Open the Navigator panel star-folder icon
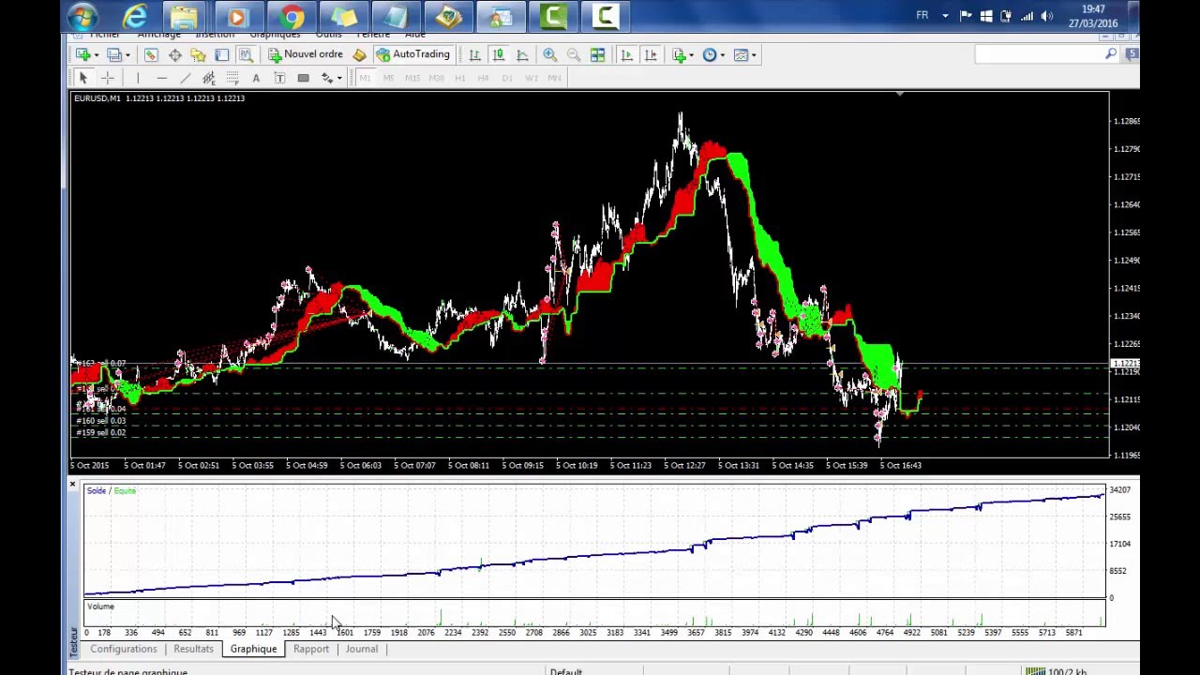 (x=198, y=54)
